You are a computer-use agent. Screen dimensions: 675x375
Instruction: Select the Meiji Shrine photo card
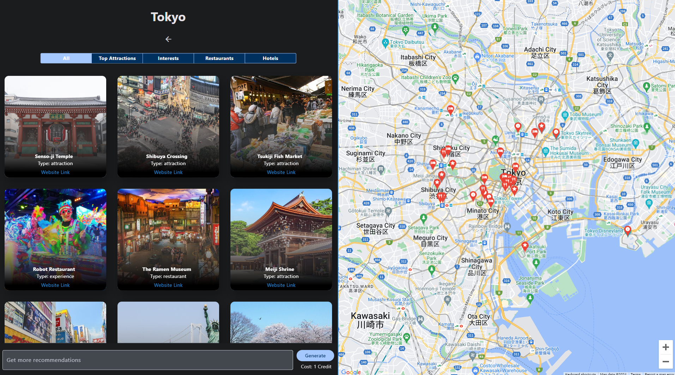point(281,240)
